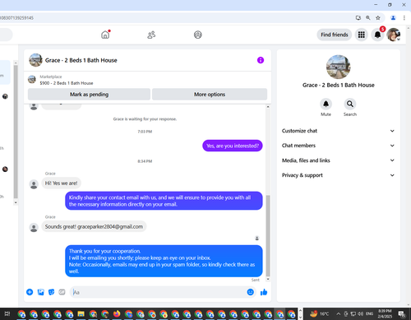Click the More options button

pyautogui.click(x=210, y=95)
